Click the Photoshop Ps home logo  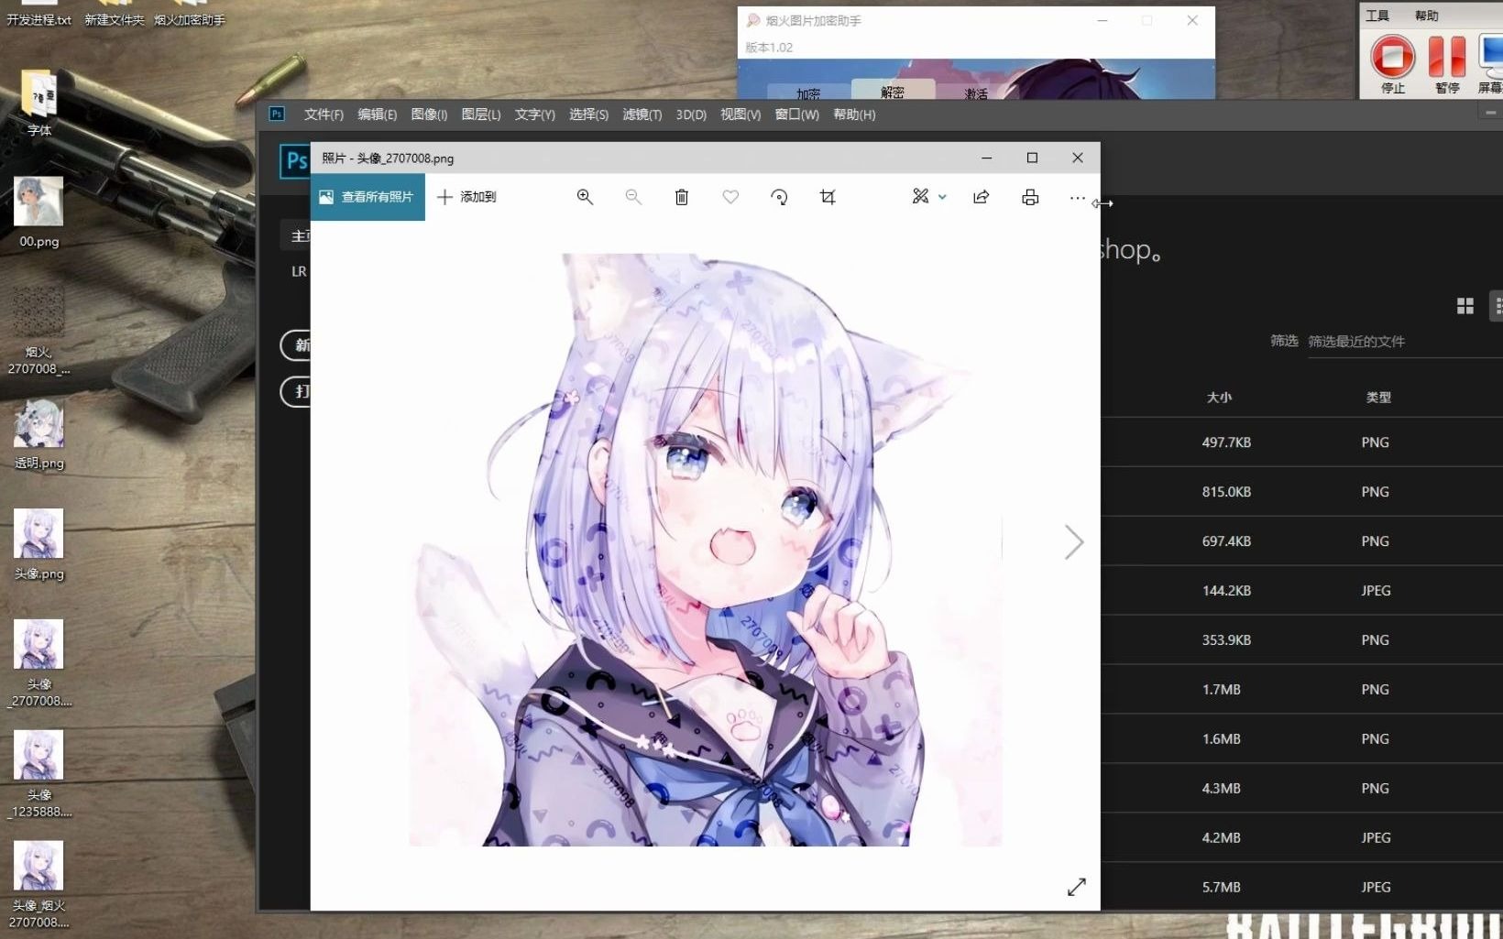click(294, 161)
